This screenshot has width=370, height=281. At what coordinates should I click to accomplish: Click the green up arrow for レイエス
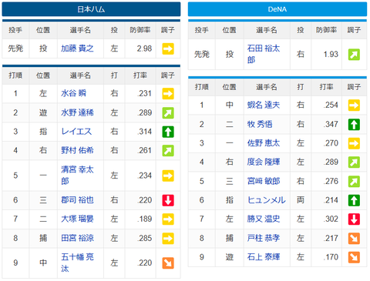168,132
